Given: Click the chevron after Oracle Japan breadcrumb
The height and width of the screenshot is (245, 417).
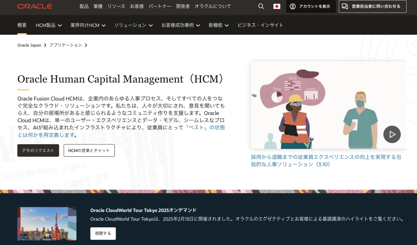Looking at the screenshot, I should point(45,45).
